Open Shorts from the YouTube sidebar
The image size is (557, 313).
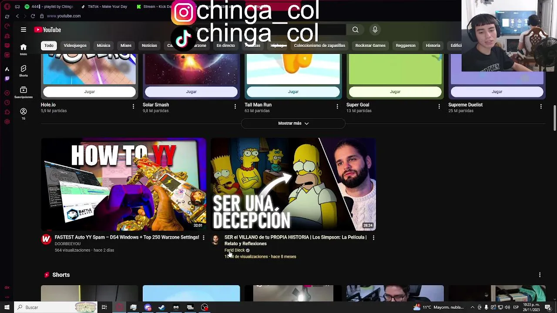pyautogui.click(x=23, y=71)
